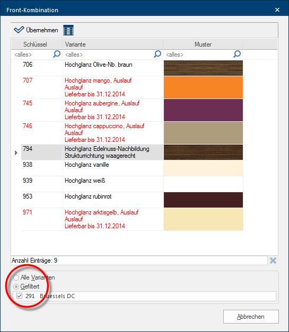Select key 746 cell
This screenshot has height=332, width=289.
[42, 133]
